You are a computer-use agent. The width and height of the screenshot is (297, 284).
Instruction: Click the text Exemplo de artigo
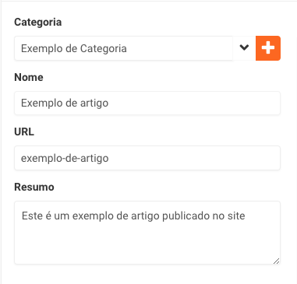coord(65,103)
